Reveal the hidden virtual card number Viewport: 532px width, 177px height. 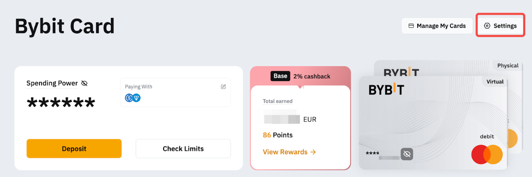click(407, 154)
